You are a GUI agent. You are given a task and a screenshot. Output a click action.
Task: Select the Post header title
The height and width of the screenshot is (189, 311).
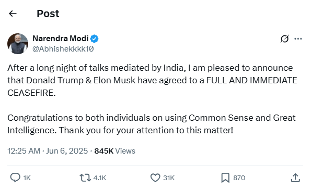click(48, 14)
